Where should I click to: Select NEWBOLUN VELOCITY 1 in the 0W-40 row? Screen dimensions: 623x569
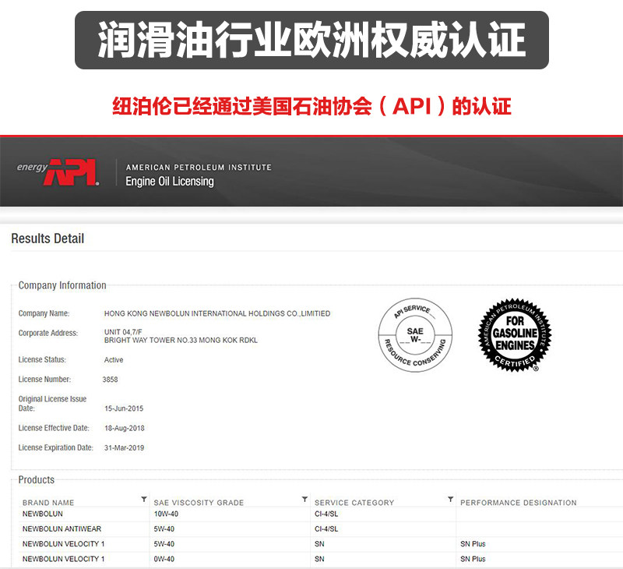64,559
